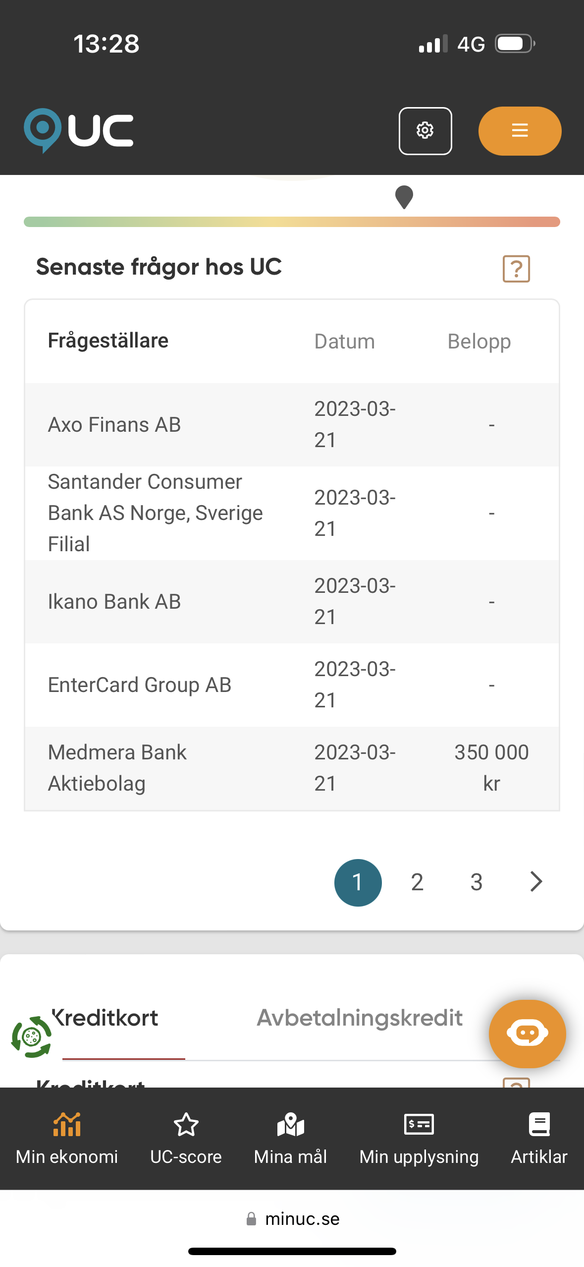The image size is (584, 1267).
Task: Go to the next page with the arrow
Action: [x=536, y=882]
